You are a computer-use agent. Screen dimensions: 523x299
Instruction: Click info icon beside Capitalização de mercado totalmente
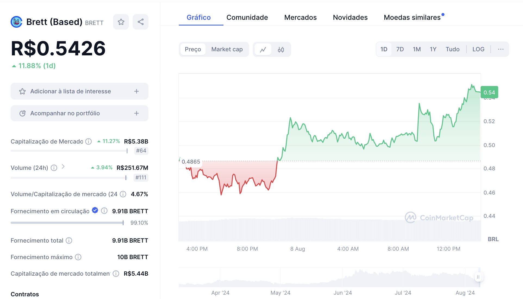point(116,273)
